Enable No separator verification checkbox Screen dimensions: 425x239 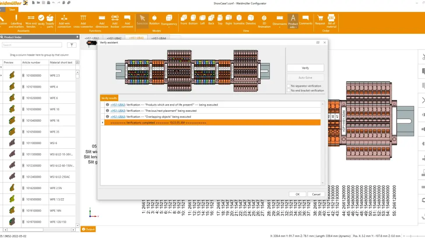(x=288, y=86)
